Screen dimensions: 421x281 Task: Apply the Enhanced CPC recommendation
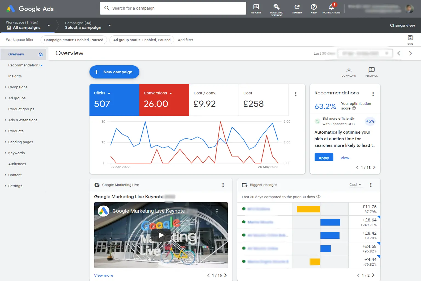324,157
